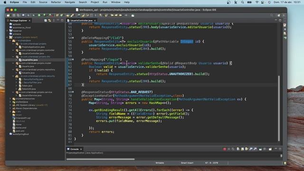The image size is (304, 171).
Task: Click the Run green play toolbar icon
Action: pyautogui.click(x=39, y=15)
